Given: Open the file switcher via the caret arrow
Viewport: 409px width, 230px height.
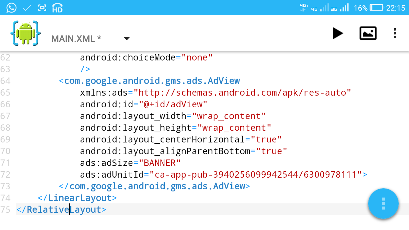Looking at the screenshot, I should pos(127,38).
